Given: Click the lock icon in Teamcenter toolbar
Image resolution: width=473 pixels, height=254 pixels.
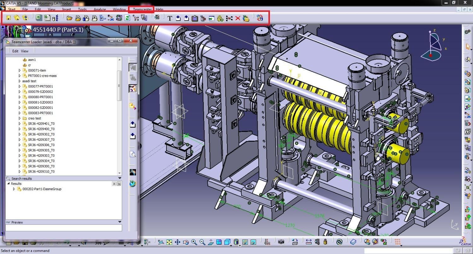Looking at the screenshot, I should (220, 18).
